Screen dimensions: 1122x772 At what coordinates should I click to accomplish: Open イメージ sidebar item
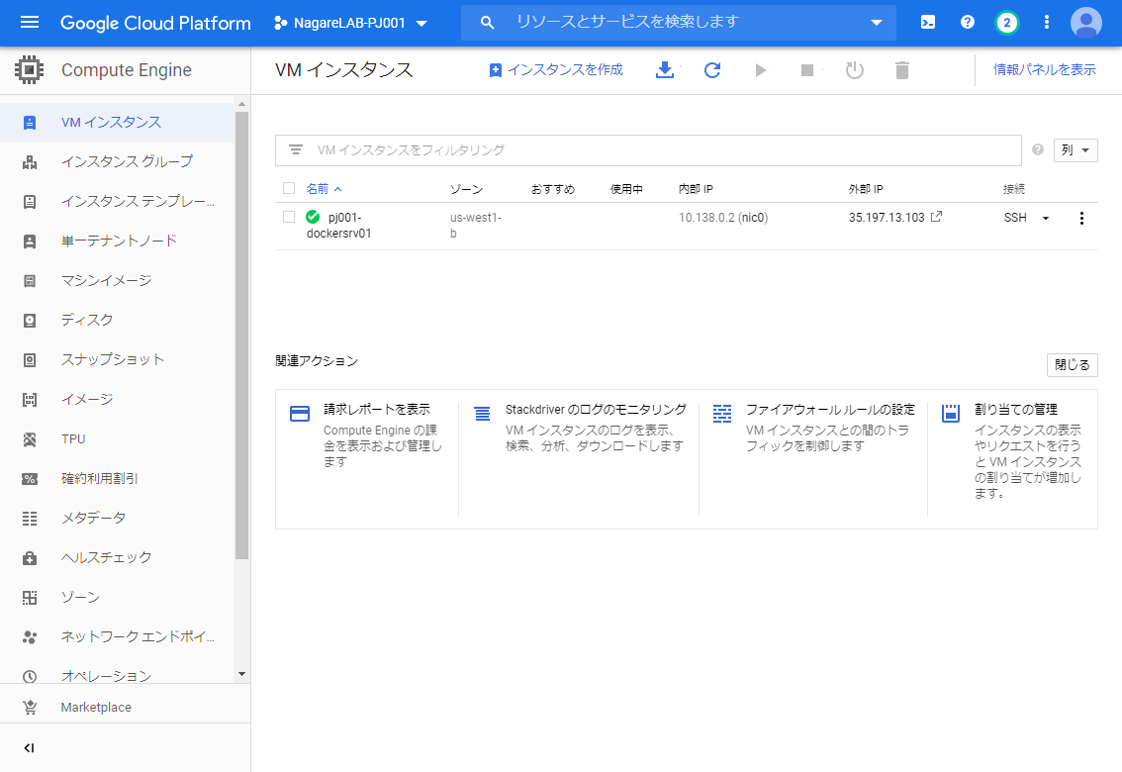click(x=117, y=399)
